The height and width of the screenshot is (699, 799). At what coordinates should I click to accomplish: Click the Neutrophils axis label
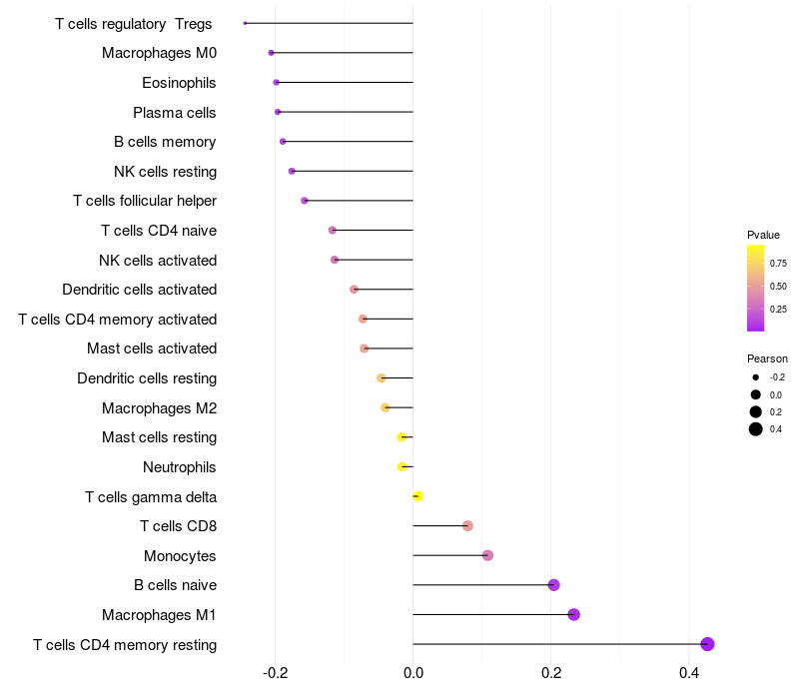pos(180,467)
